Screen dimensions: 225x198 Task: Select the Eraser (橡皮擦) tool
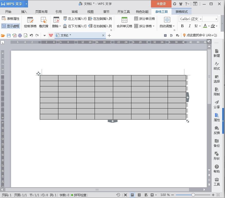click(x=44, y=22)
